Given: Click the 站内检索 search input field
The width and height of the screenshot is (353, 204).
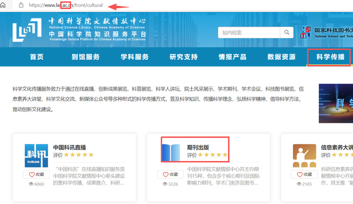Looking at the screenshot, I should [x=248, y=32].
